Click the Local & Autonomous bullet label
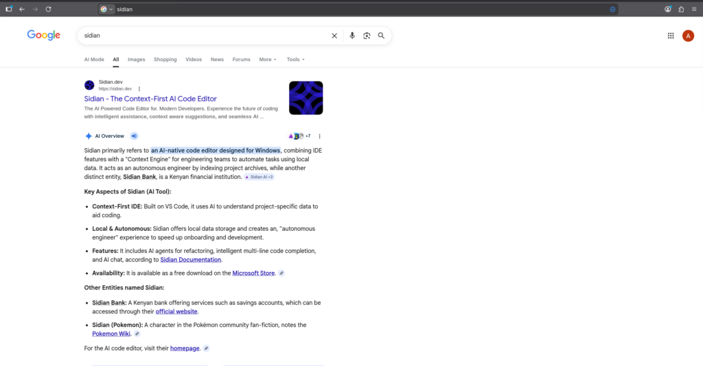Viewport: 703px width, 366px height. coord(122,229)
